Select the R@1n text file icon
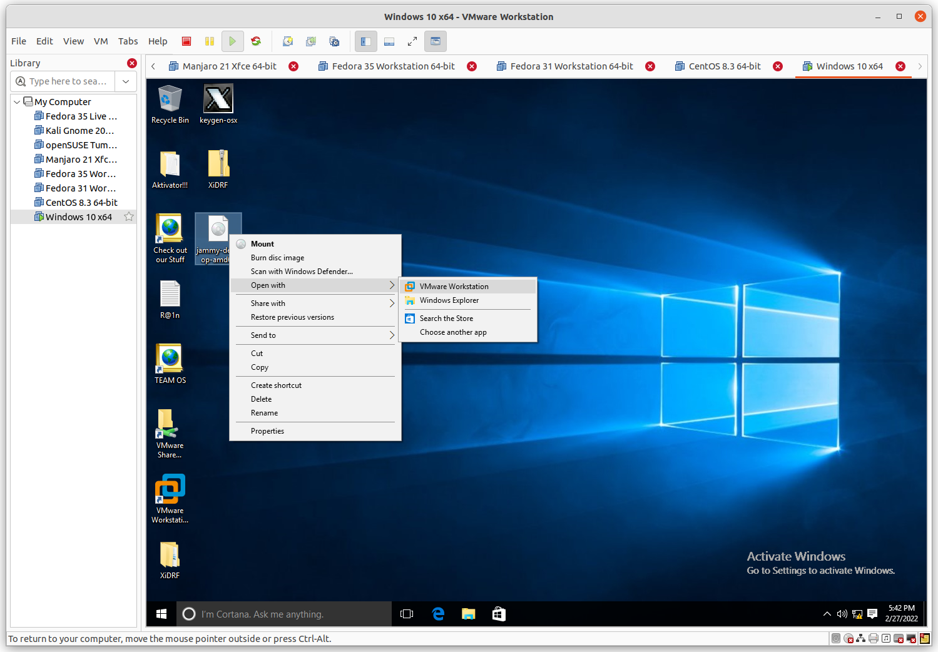This screenshot has width=938, height=652. click(170, 300)
